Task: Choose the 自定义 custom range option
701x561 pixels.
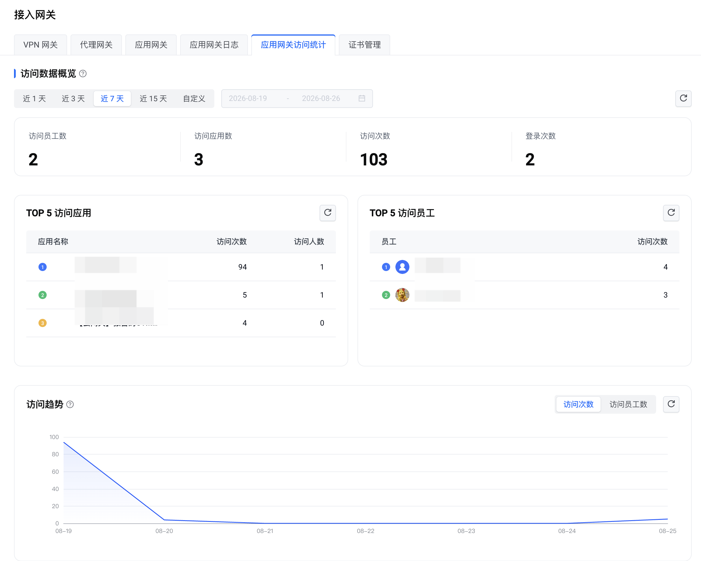Action: [x=194, y=99]
